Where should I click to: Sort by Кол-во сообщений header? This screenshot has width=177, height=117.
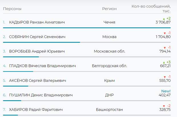click(151, 9)
